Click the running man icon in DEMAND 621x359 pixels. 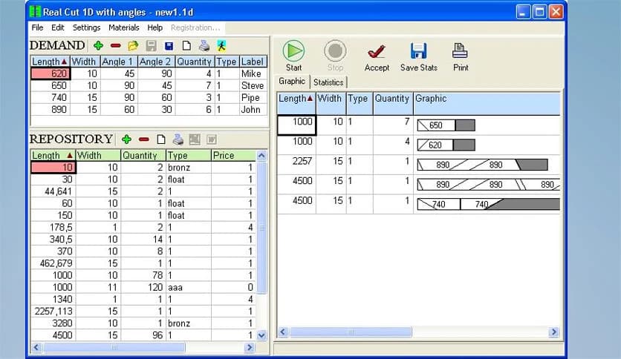pyautogui.click(x=222, y=46)
